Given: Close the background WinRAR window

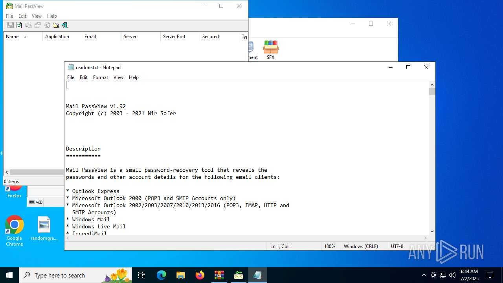Looking at the screenshot, I should (389, 24).
